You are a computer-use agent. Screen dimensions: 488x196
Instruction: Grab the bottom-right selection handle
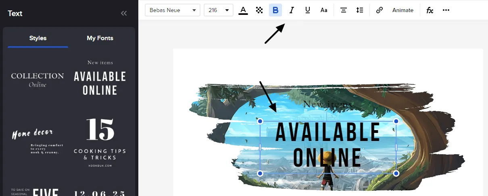[x=396, y=174]
